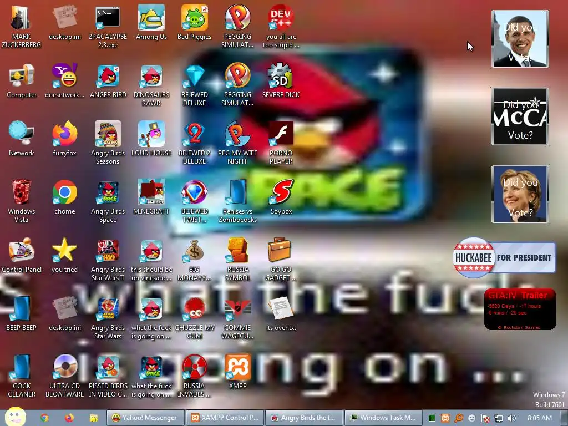The width and height of the screenshot is (568, 426).
Task: Launch the Soybox icon
Action: coord(281,197)
